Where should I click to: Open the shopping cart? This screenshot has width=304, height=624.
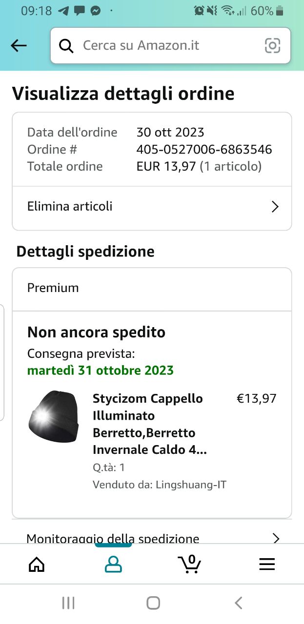point(189,564)
